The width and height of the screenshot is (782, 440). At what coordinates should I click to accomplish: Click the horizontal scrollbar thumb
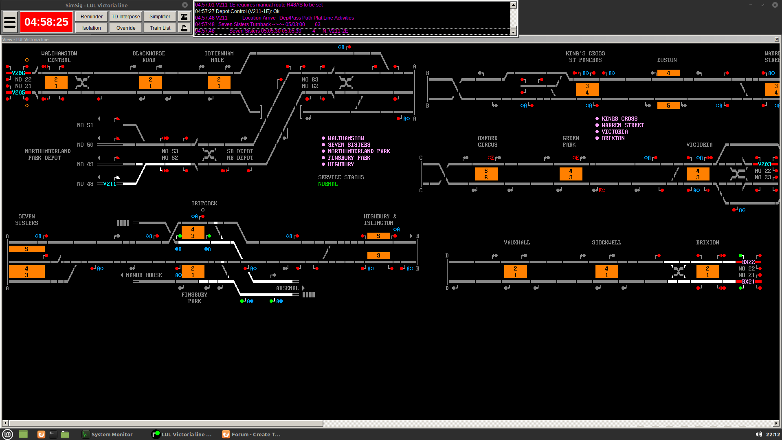click(x=166, y=423)
